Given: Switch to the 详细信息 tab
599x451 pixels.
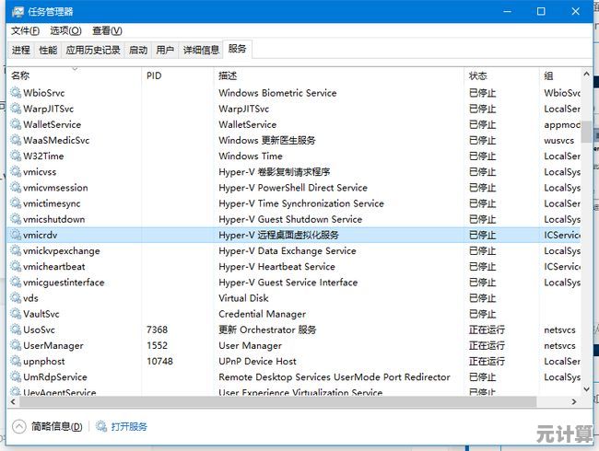Looking at the screenshot, I should point(201,50).
